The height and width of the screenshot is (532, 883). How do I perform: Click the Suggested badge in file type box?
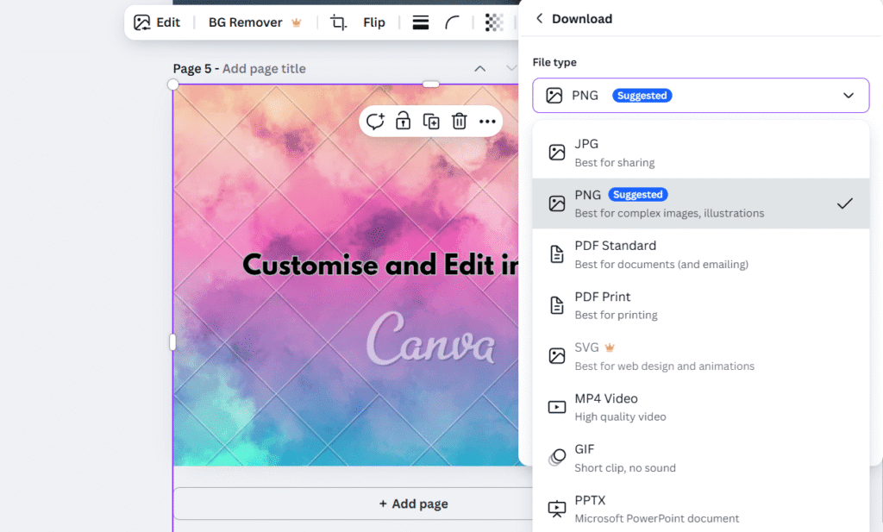point(642,96)
